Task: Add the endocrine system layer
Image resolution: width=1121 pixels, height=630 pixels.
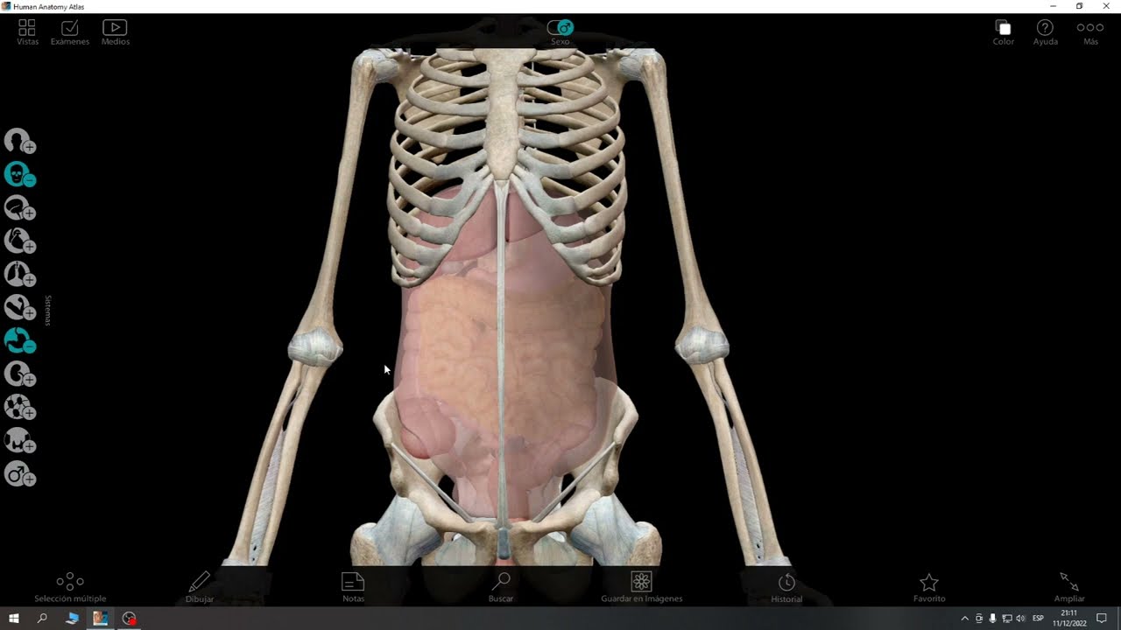Action: click(19, 441)
